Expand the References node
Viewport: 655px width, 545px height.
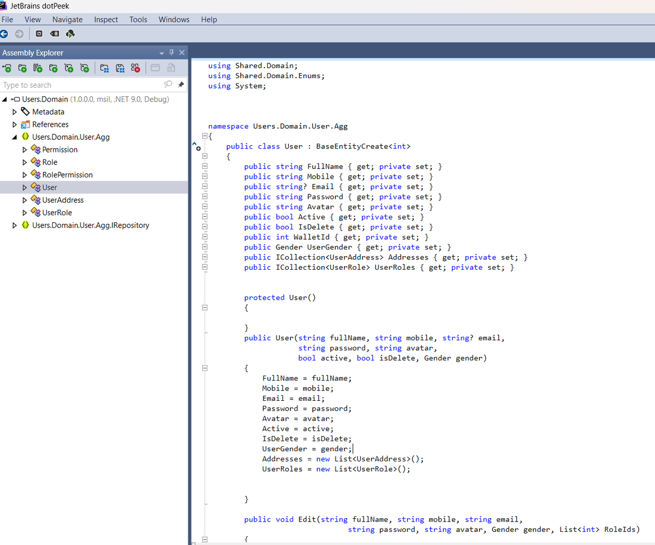click(x=15, y=125)
